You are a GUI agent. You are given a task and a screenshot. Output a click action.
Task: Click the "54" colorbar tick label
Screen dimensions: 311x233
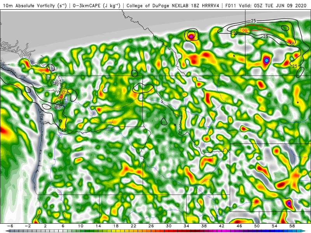click(x=274, y=226)
